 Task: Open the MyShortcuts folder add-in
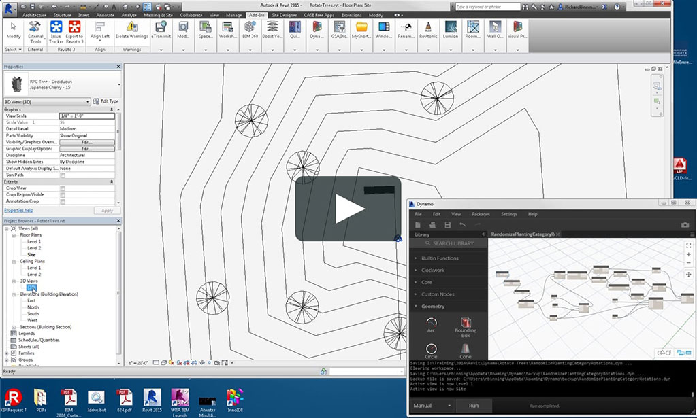[x=361, y=30]
